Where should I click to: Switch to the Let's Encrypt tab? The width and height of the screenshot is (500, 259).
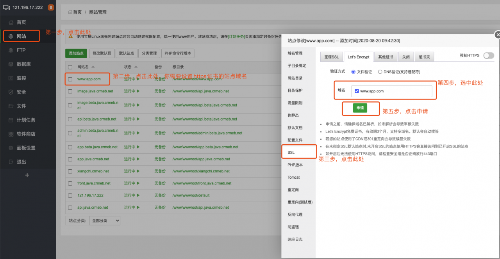click(359, 57)
